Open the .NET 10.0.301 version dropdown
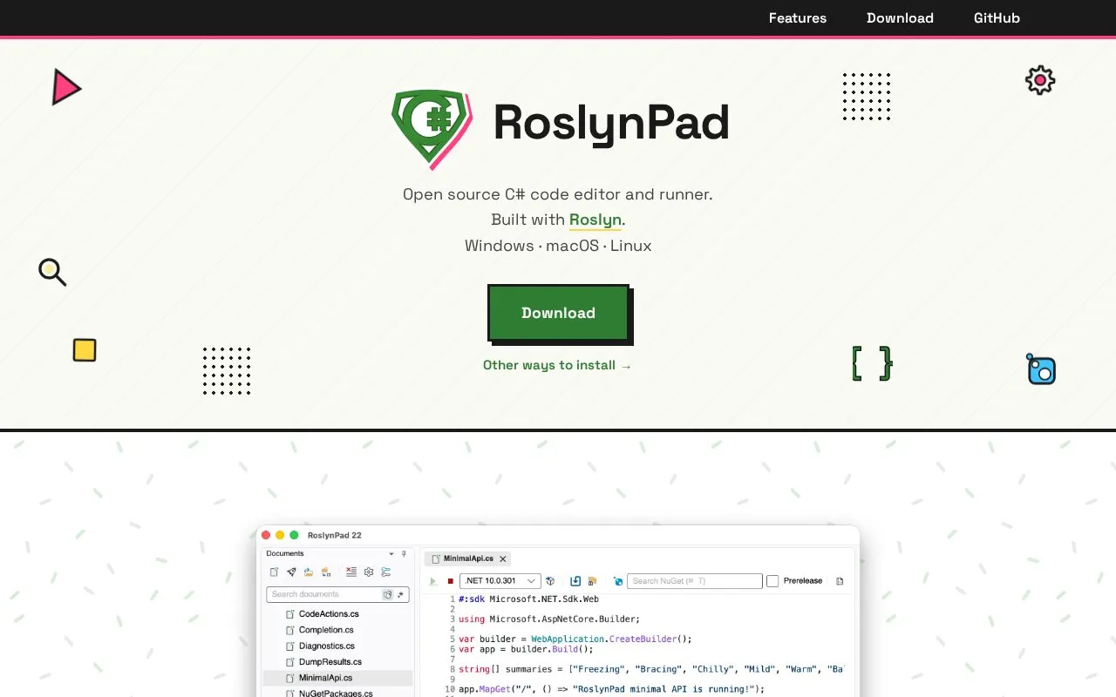The width and height of the screenshot is (1116, 697). (500, 581)
